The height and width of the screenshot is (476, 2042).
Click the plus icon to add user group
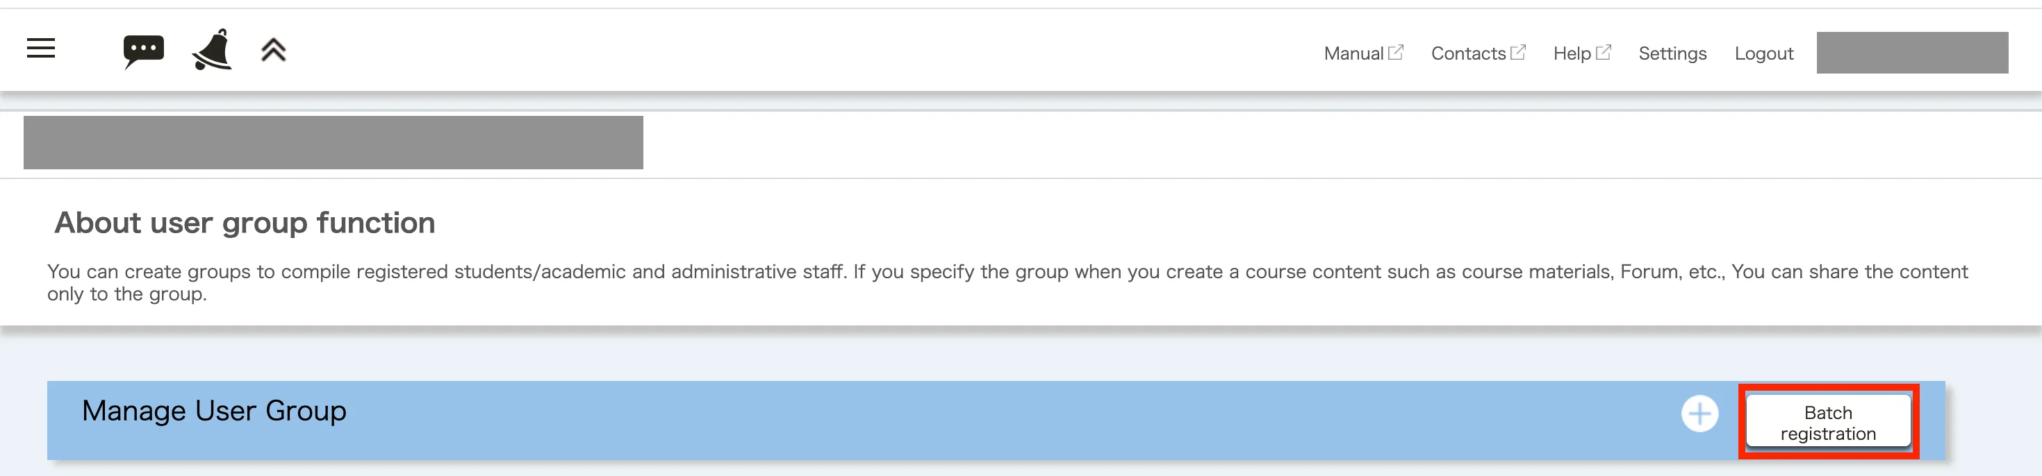[x=1699, y=414]
